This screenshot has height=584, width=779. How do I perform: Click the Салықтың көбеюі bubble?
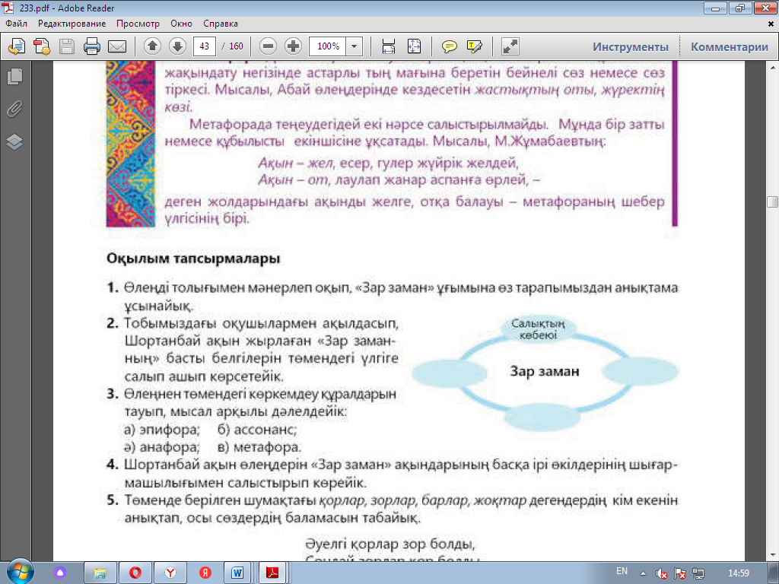coord(538,329)
